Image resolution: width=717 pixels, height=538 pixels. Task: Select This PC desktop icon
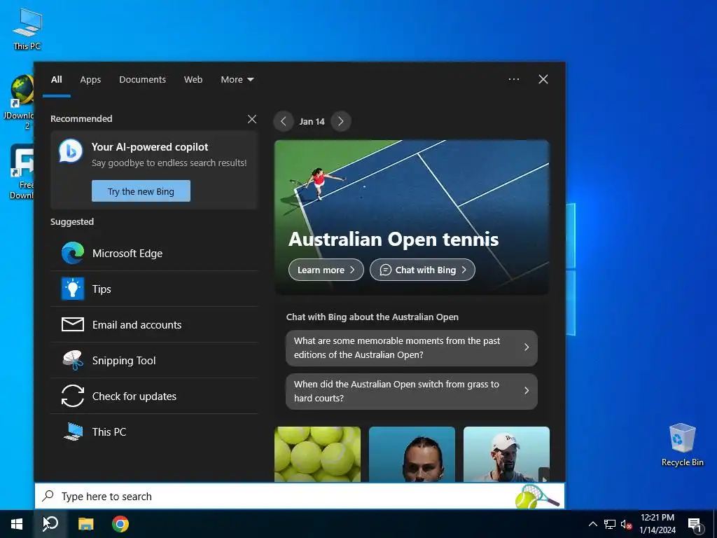click(27, 29)
